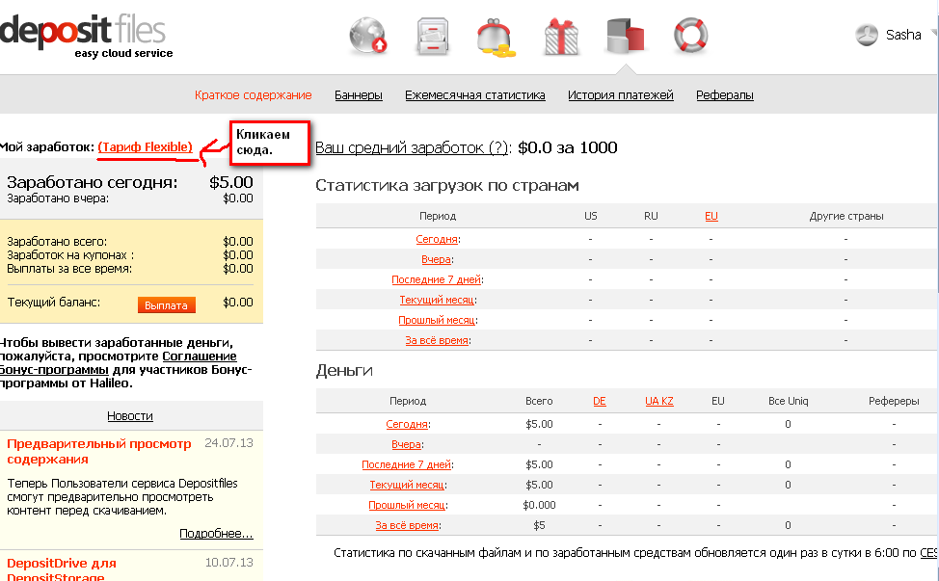Open the globe upload icon
The image size is (939, 581).
pos(367,36)
